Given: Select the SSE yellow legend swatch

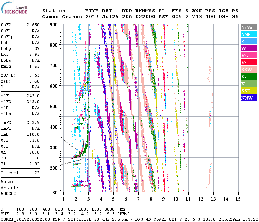Looking at the screenshot, I should 248,91.
